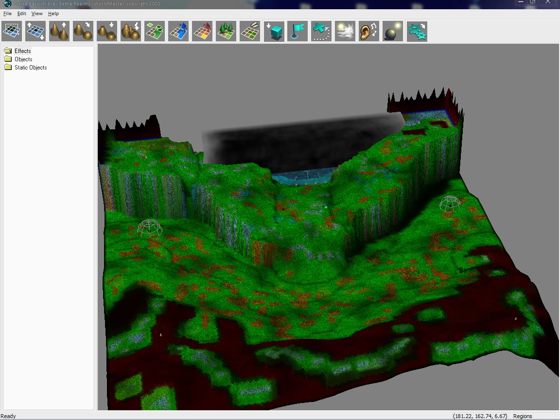Choose the lighting sphere tool
The width and height of the screenshot is (560, 420).
(392, 31)
